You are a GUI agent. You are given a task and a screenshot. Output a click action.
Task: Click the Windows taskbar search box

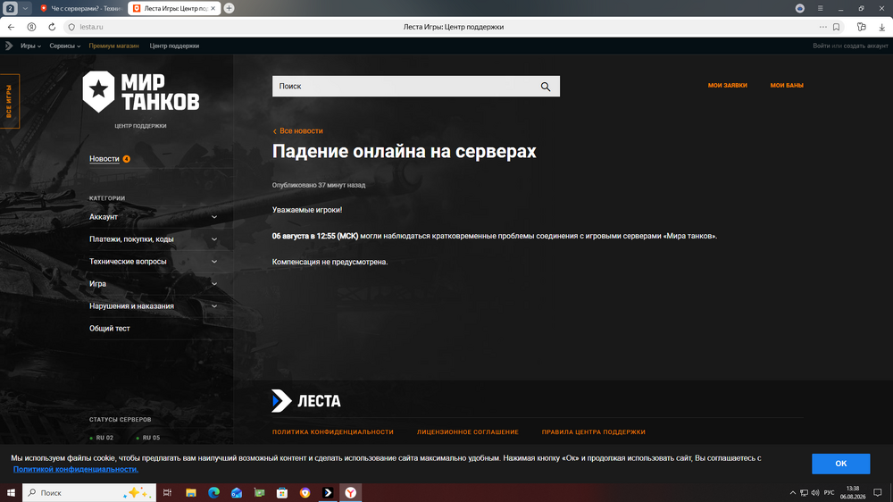(x=89, y=492)
